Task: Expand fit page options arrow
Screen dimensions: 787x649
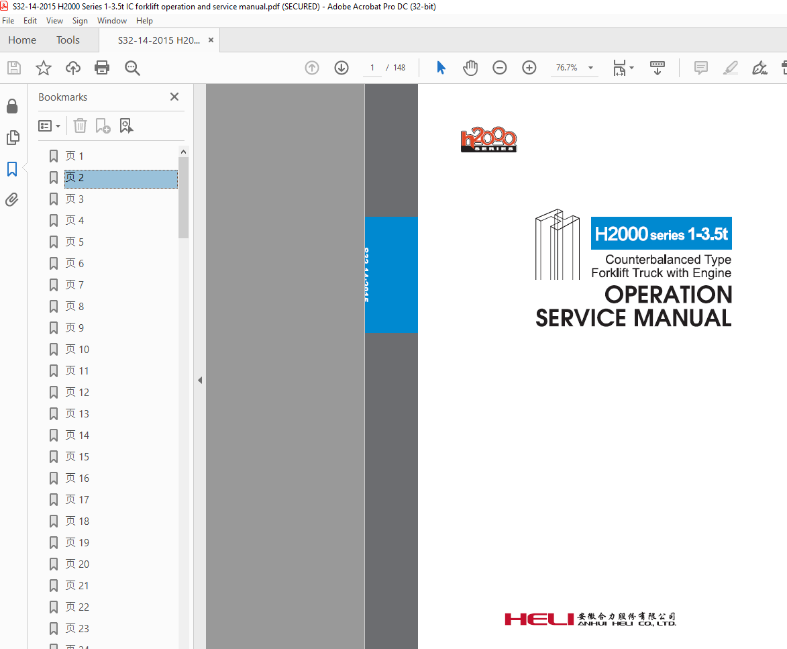Action: coord(632,68)
